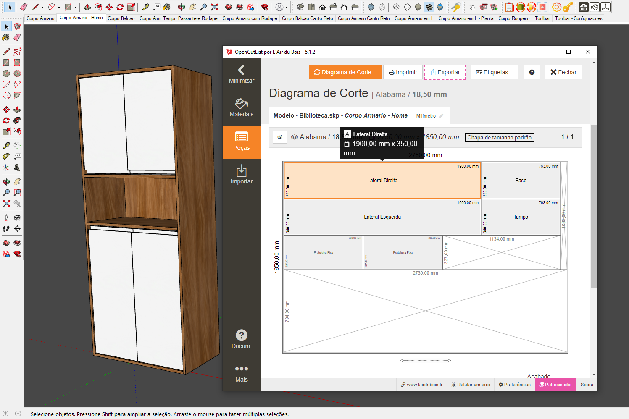Screen dimensions: 629x419
Task: Enable Hidden Line style icon
Action: 407,7
